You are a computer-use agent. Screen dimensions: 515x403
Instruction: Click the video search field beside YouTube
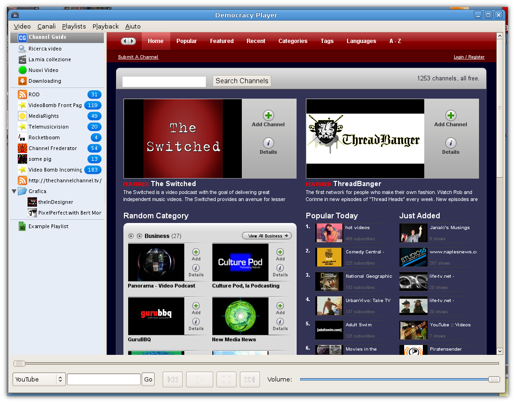coord(104,379)
